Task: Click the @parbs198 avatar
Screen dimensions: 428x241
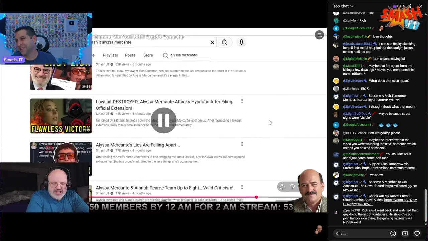Action: click(336, 212)
